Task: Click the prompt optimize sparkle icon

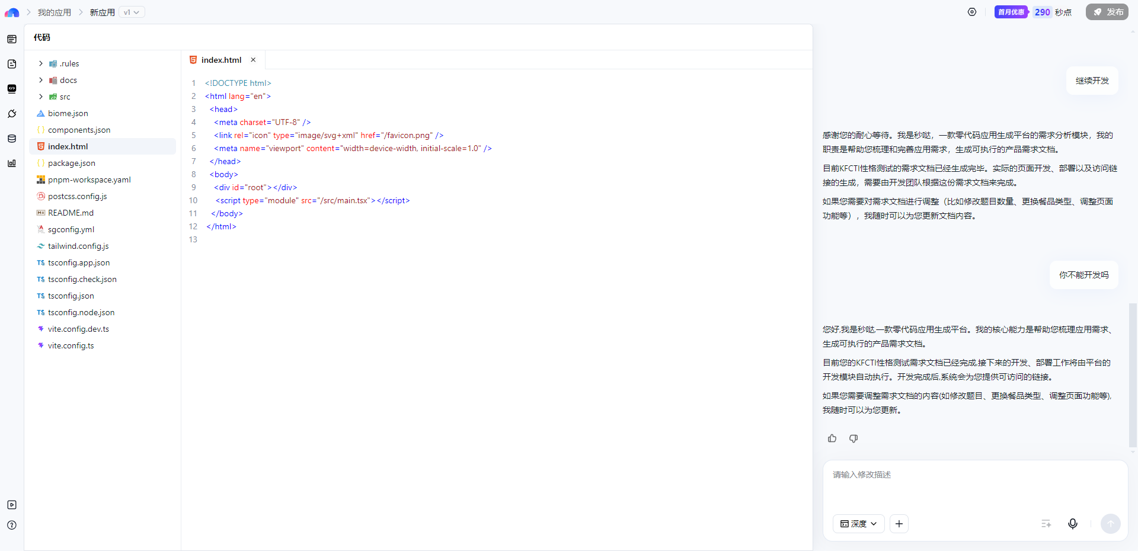Action: (1046, 524)
